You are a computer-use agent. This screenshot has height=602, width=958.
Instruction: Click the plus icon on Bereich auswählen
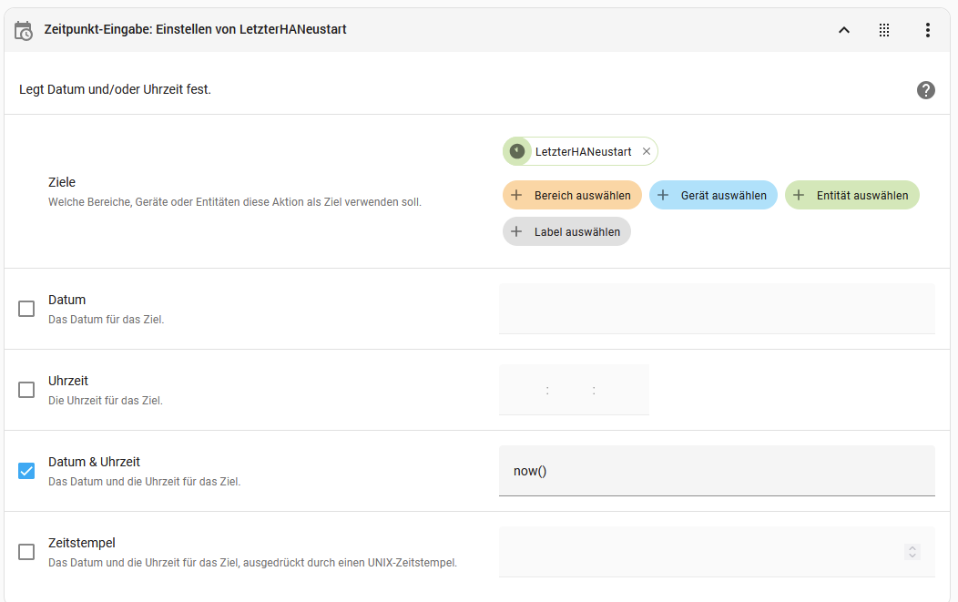[x=516, y=195]
